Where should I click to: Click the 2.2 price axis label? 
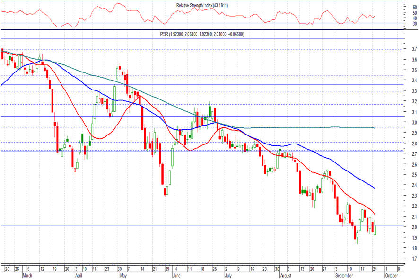414,206
